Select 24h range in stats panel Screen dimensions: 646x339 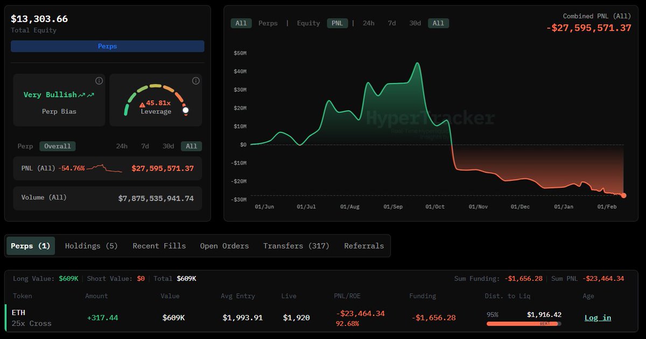tap(122, 146)
